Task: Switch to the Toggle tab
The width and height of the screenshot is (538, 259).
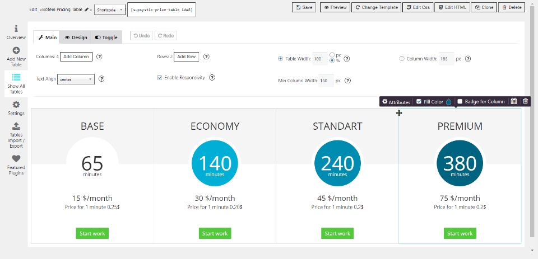Action: click(106, 37)
